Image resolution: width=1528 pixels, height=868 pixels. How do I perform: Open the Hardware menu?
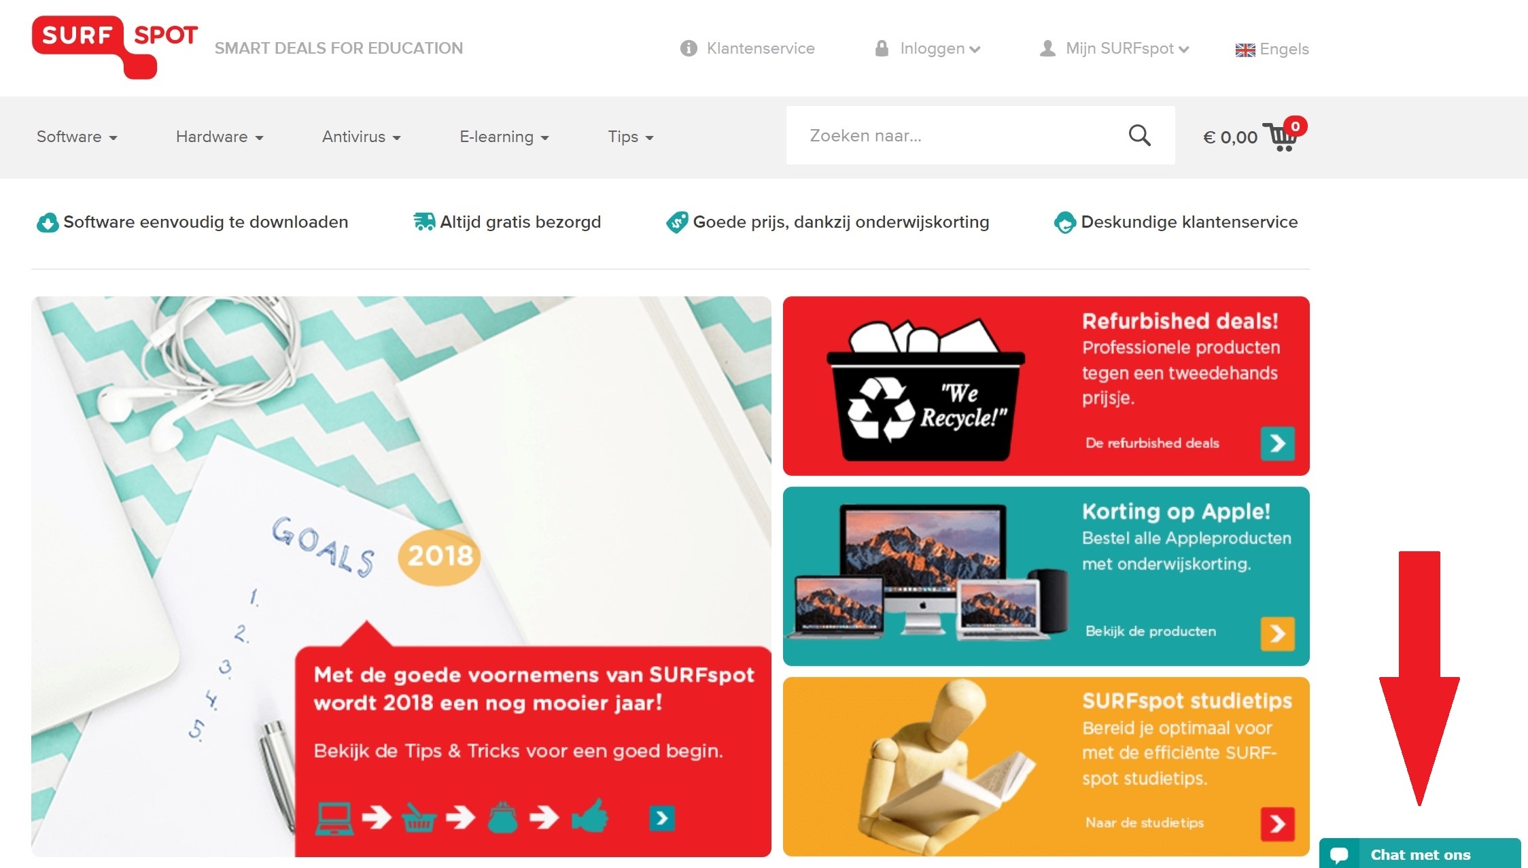pos(220,137)
